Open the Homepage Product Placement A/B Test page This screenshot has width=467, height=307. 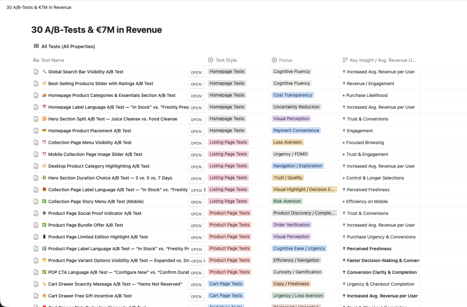(89, 131)
